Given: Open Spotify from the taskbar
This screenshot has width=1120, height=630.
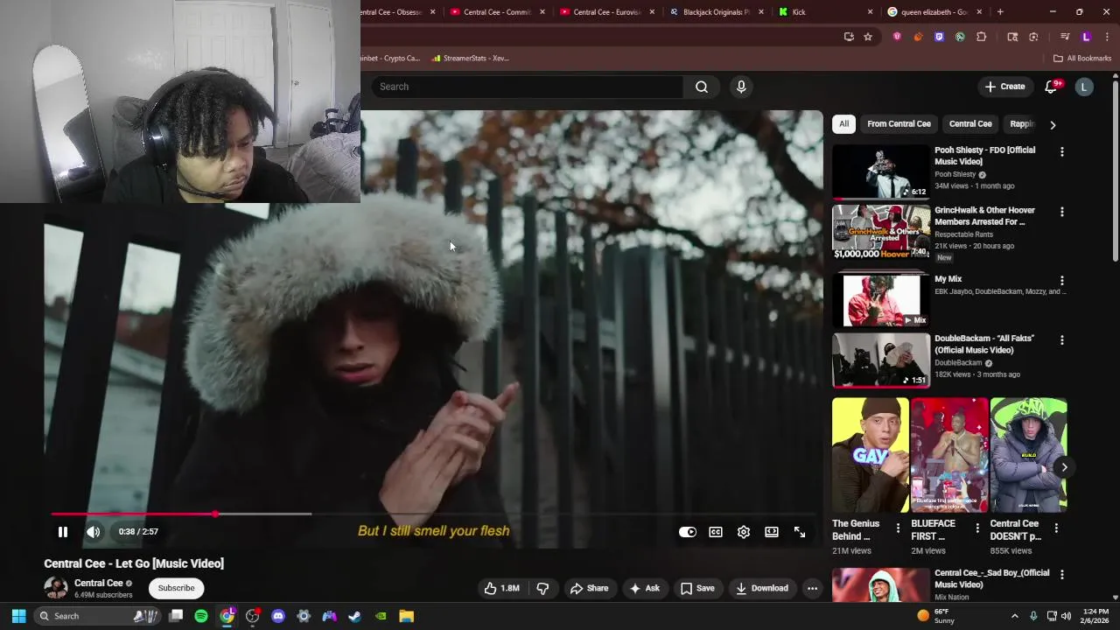Looking at the screenshot, I should click(201, 616).
